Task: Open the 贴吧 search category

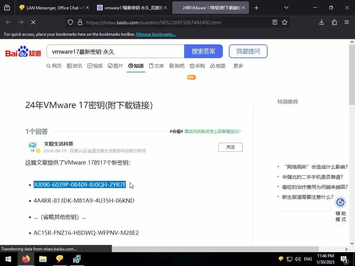Action: [177, 66]
